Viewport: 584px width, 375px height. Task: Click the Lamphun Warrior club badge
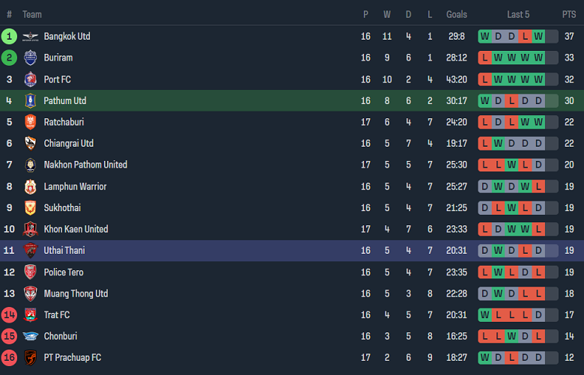[30, 186]
